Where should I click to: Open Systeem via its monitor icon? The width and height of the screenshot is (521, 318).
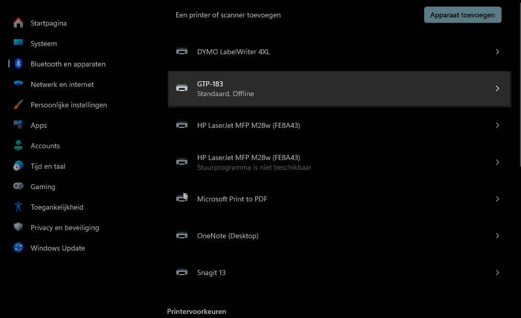[x=18, y=43]
